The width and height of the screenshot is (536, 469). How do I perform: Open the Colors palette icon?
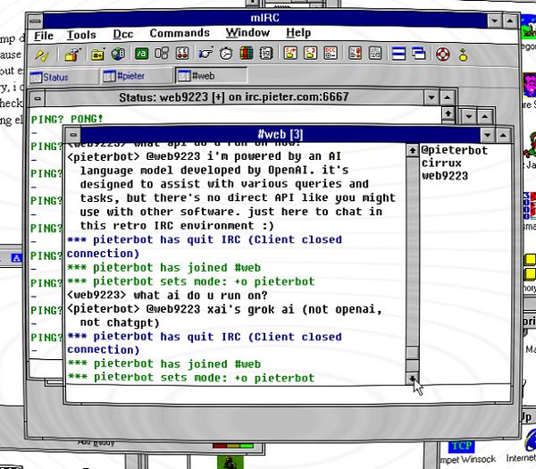pyautogui.click(x=247, y=54)
